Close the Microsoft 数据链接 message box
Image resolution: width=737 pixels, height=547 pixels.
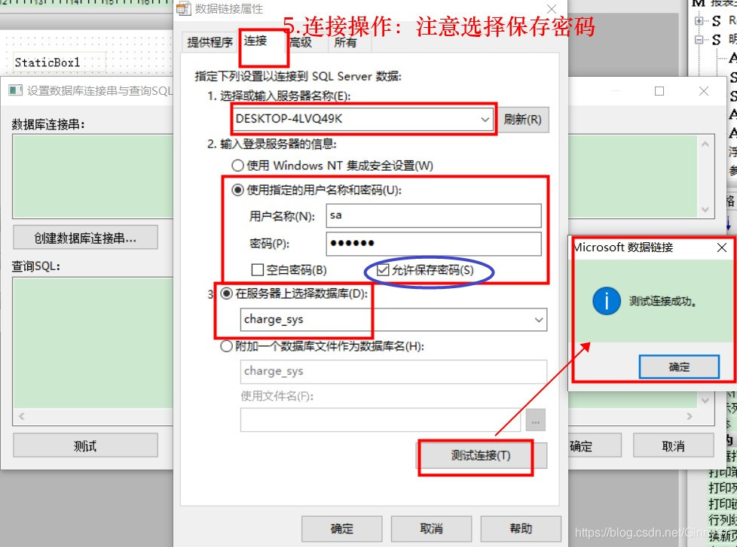pyautogui.click(x=722, y=248)
